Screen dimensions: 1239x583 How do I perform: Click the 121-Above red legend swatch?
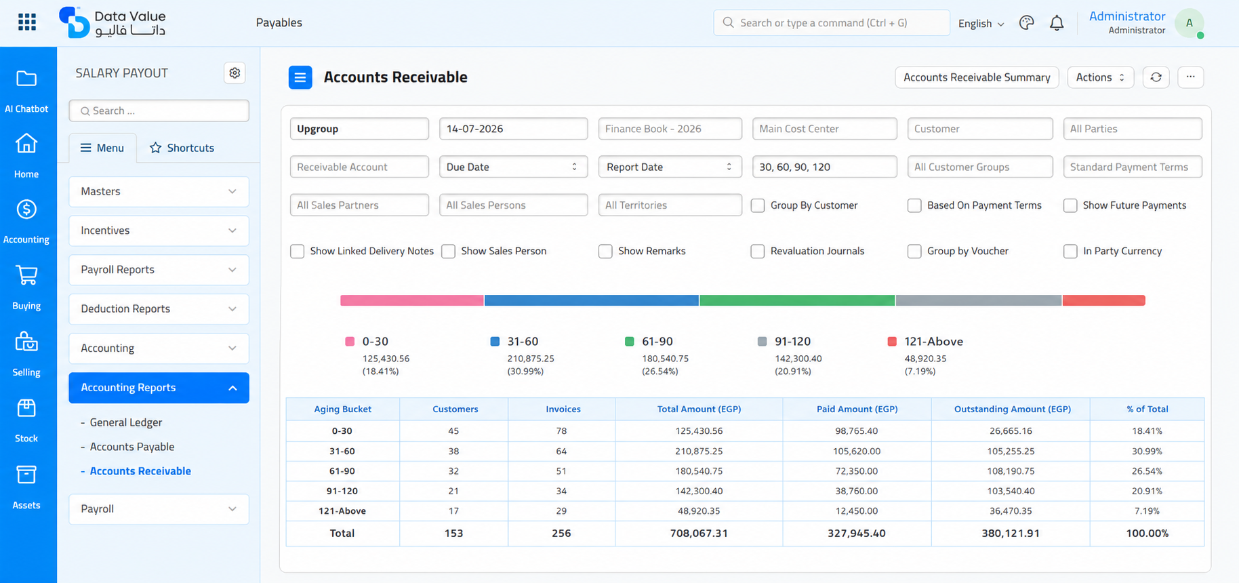tap(892, 342)
